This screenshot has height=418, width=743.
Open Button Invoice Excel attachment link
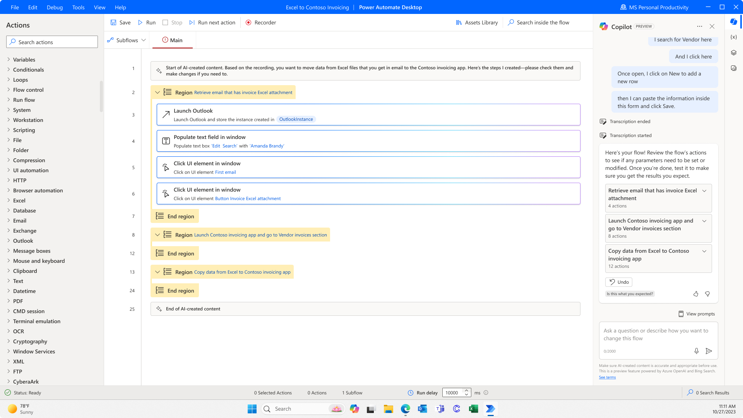pos(248,199)
